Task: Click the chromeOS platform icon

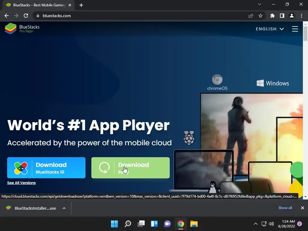Action: coord(217,82)
